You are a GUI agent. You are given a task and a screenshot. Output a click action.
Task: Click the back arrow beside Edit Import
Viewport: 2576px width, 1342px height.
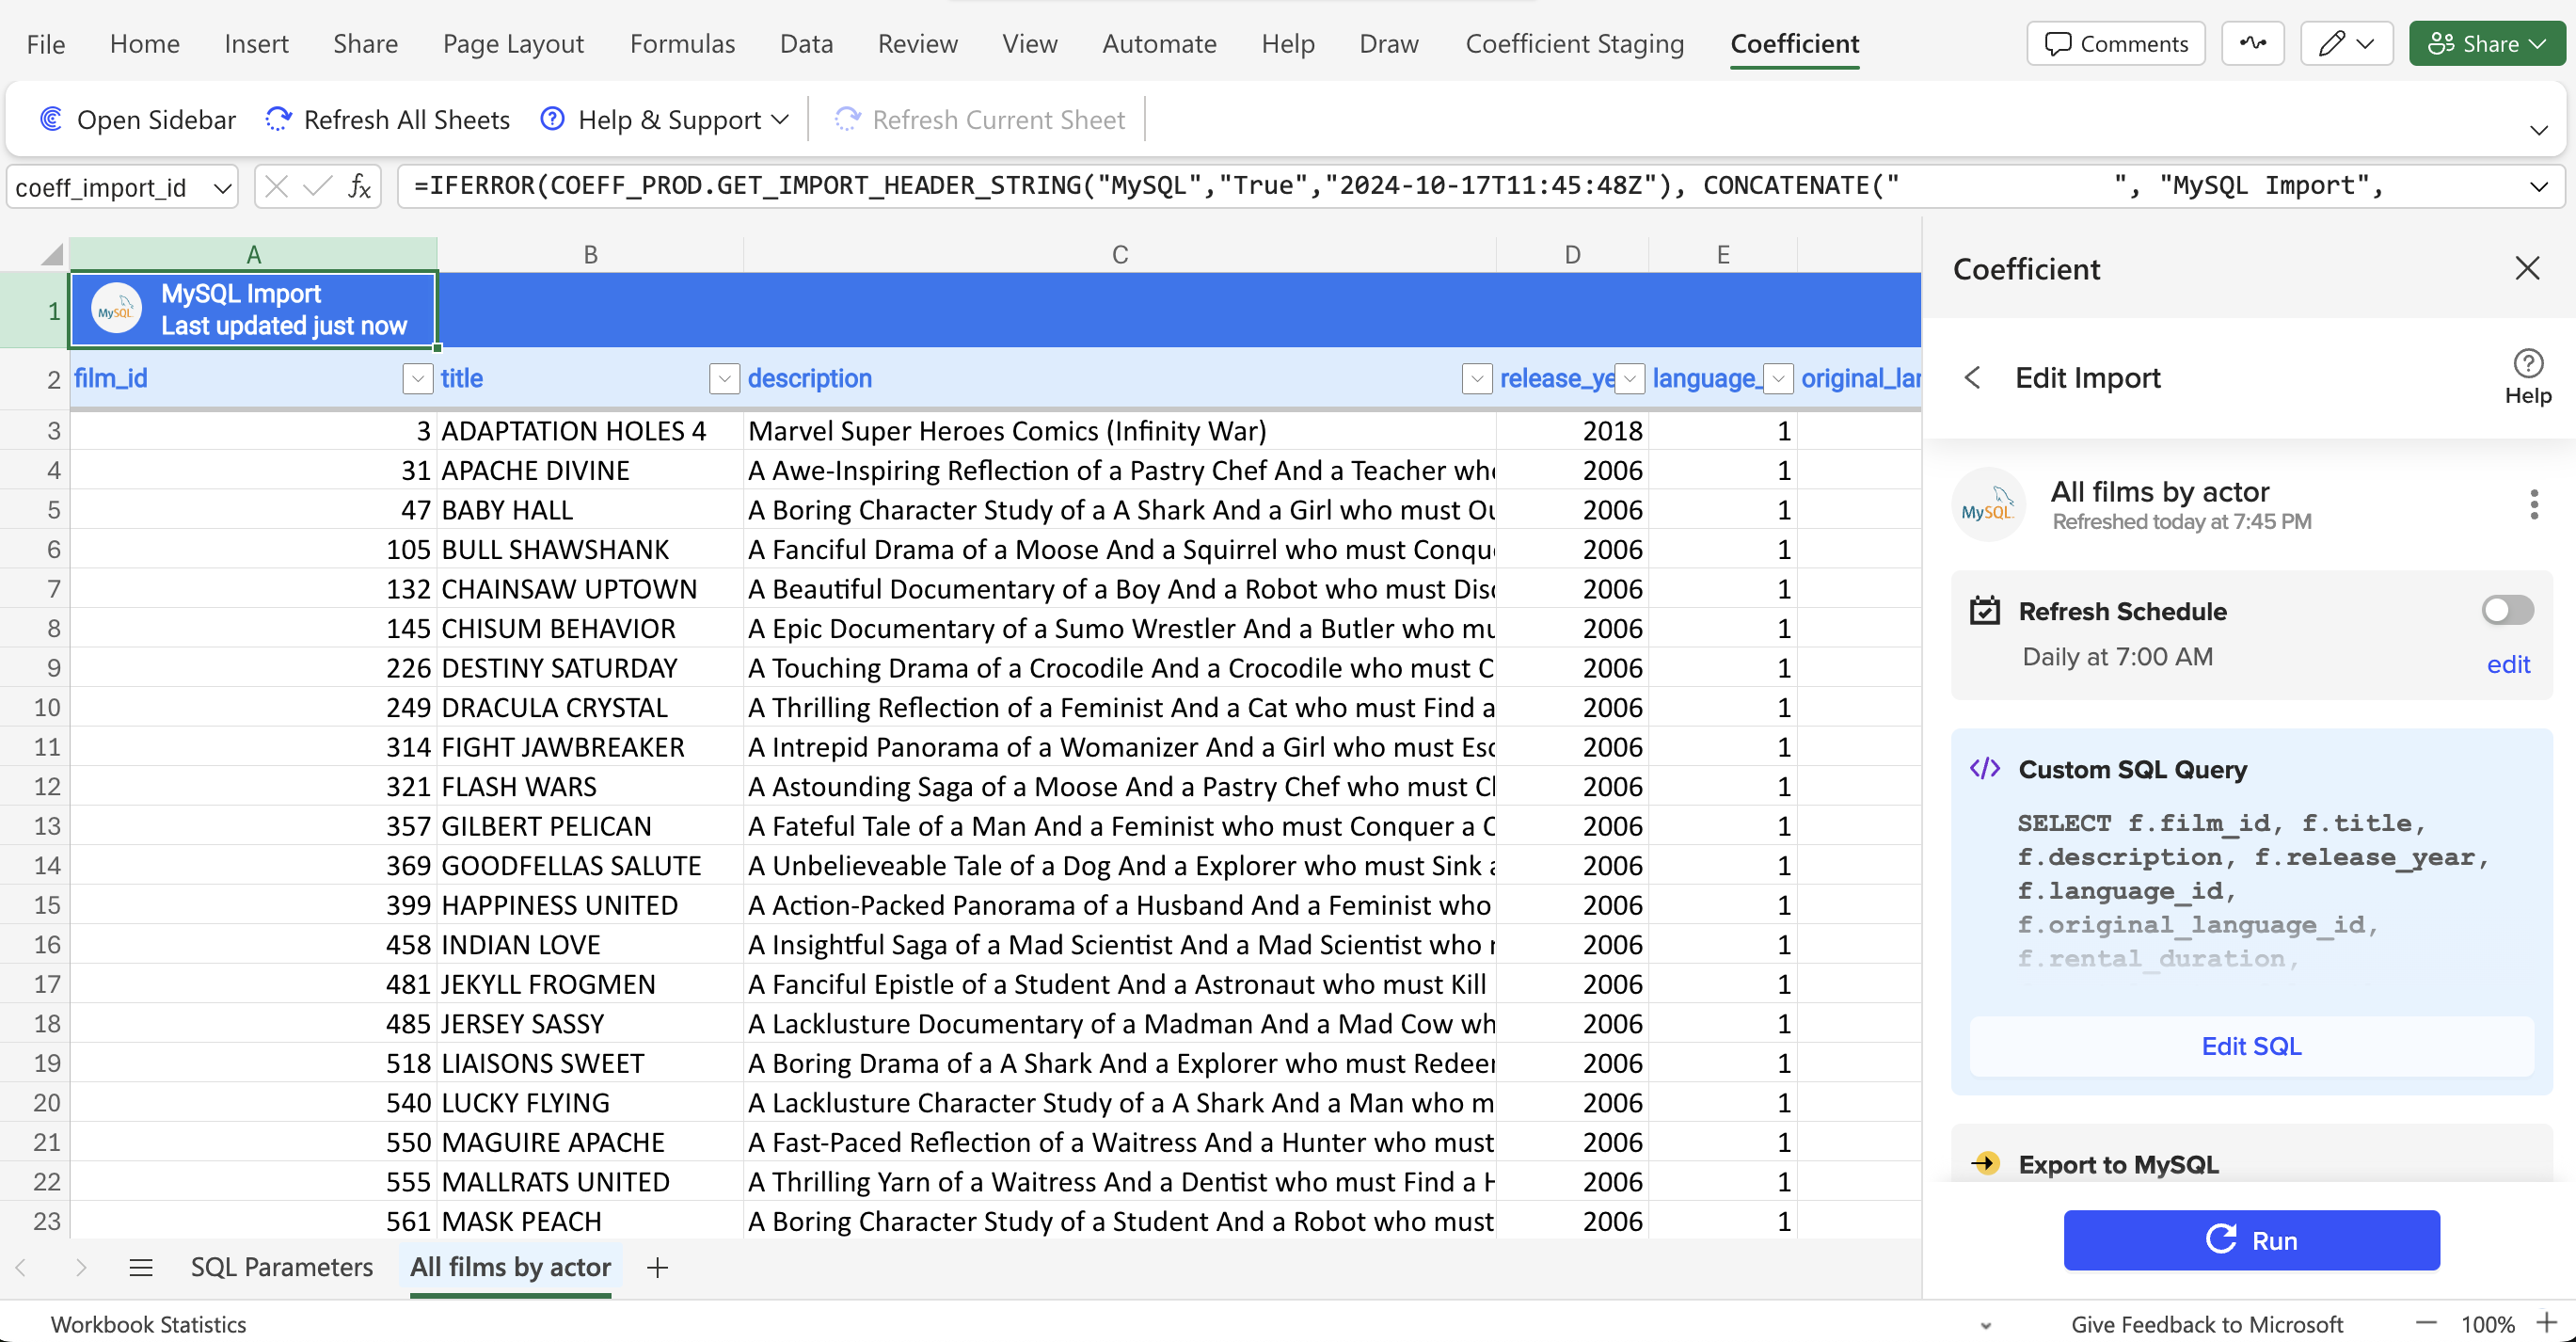click(1972, 378)
